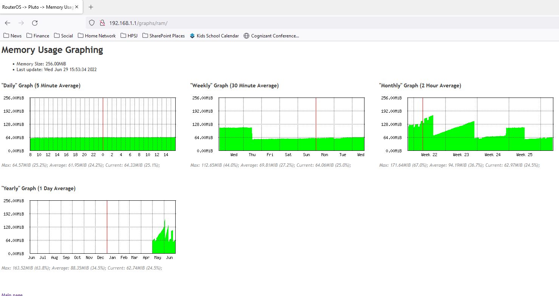Click the shield tracking protection icon

(91, 23)
